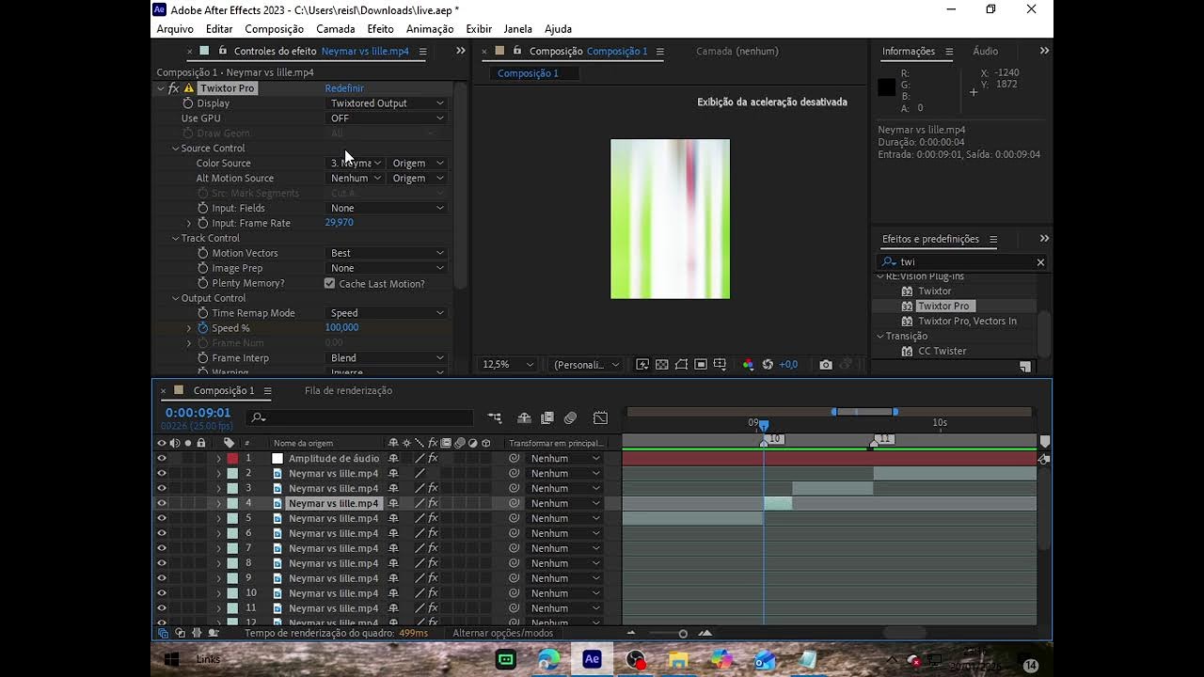Click the reset exposure aperture icon
This screenshot has width=1204, height=677.
[768, 365]
